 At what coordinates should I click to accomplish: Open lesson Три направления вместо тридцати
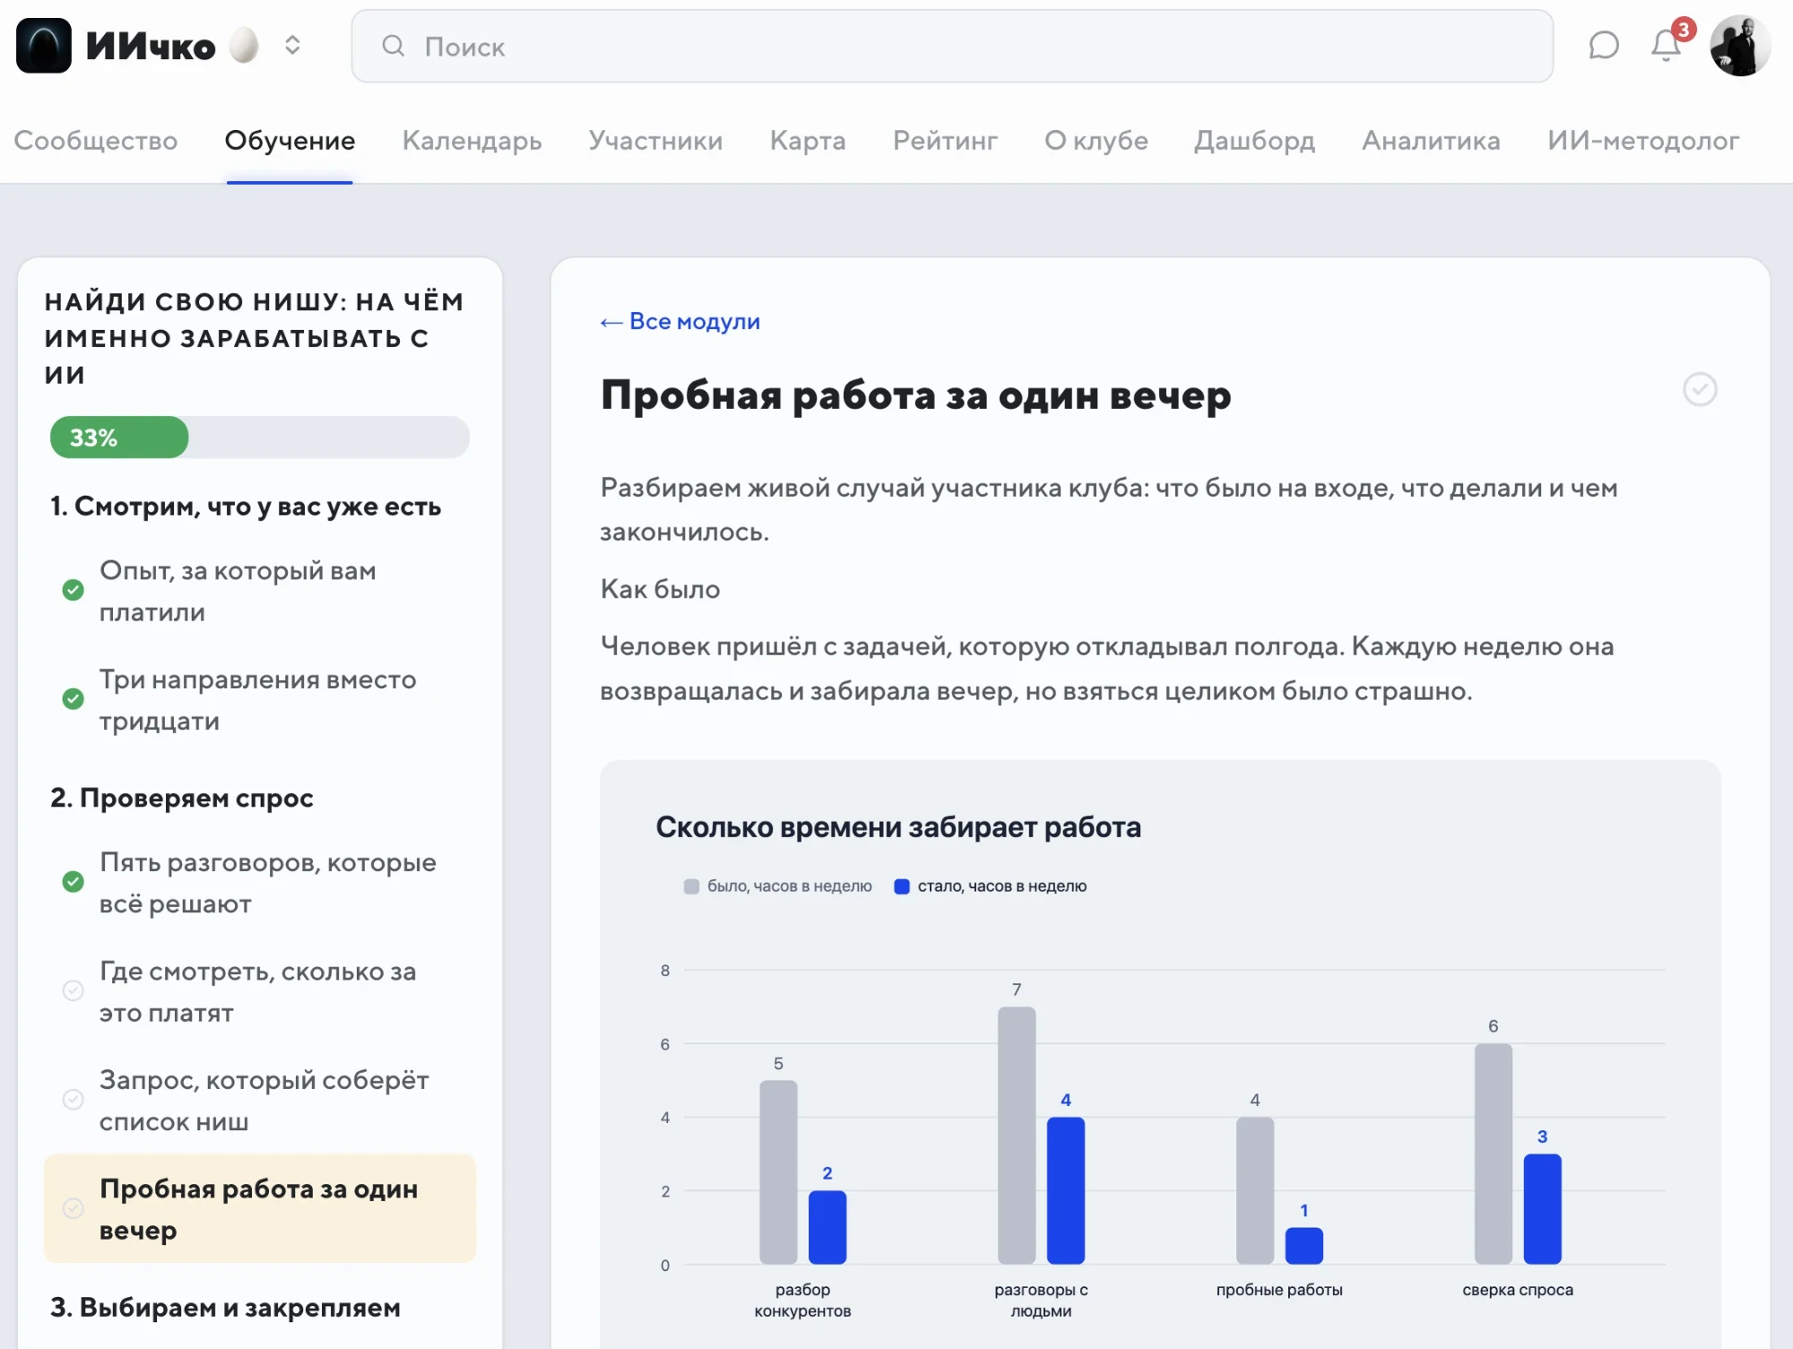coord(257,700)
